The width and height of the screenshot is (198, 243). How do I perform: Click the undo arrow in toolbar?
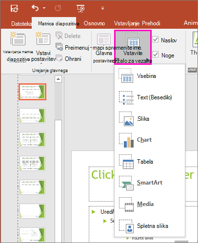tap(35, 8)
